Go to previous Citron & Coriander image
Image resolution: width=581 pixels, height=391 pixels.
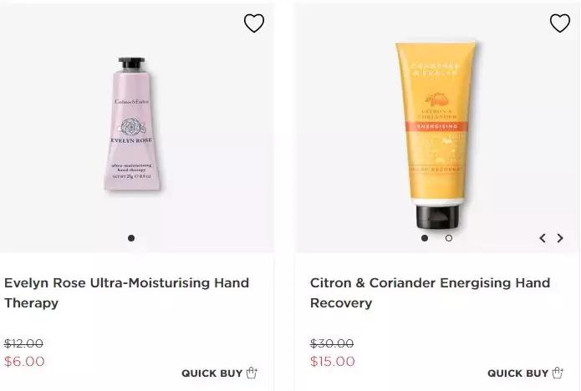(543, 238)
